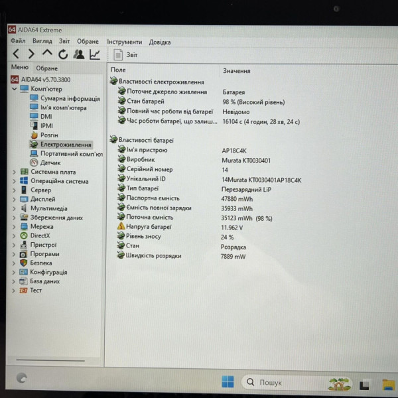Expand the DirectX node

click(x=14, y=236)
